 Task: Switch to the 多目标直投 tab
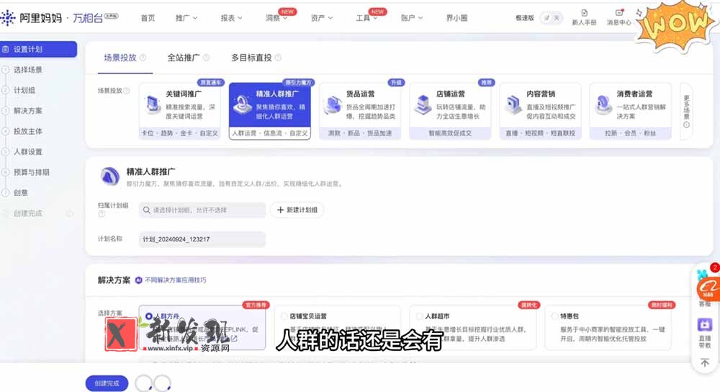[x=251, y=58]
